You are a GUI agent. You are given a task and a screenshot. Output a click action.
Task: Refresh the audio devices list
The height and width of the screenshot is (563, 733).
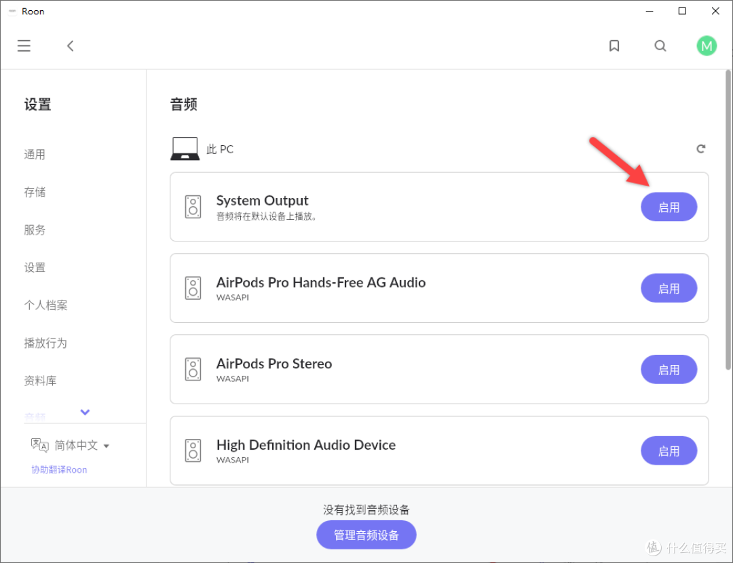pos(700,149)
